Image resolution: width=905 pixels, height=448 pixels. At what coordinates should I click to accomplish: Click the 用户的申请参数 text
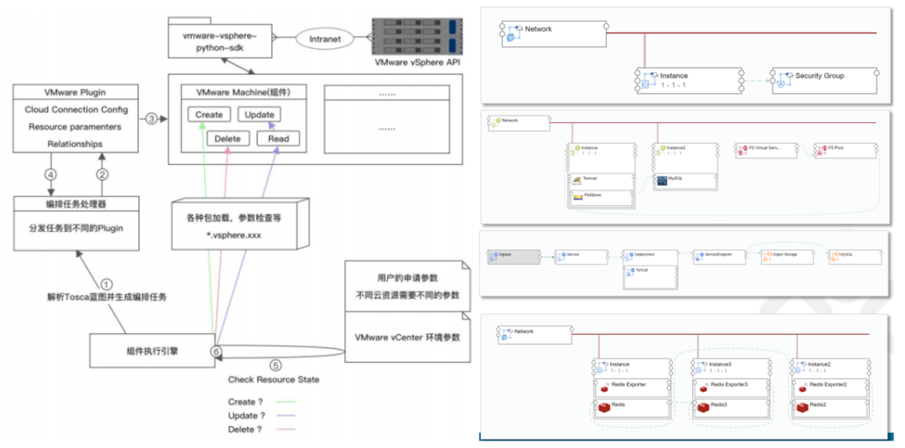[407, 277]
